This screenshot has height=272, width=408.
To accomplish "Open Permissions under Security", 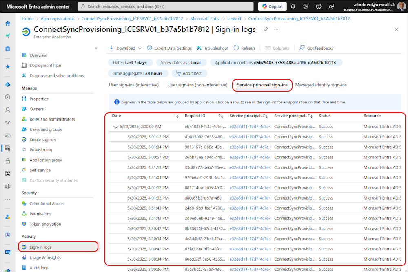I will point(40,214).
